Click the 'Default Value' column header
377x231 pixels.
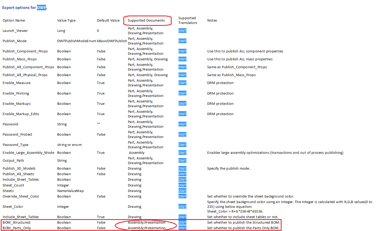tap(108, 21)
